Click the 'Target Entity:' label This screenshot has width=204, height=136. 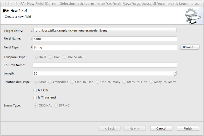point(14,31)
